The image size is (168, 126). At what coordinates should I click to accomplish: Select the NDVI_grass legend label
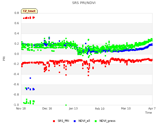(x=107, y=121)
